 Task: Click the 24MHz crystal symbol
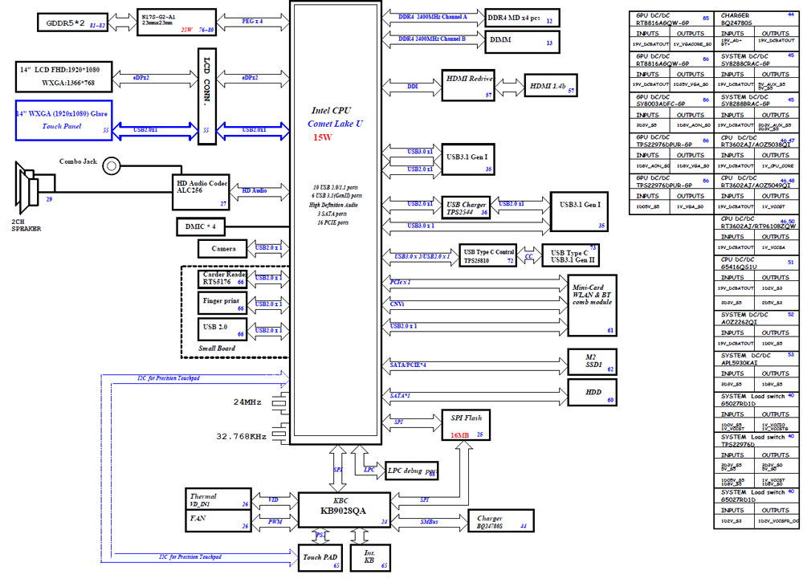point(280,403)
